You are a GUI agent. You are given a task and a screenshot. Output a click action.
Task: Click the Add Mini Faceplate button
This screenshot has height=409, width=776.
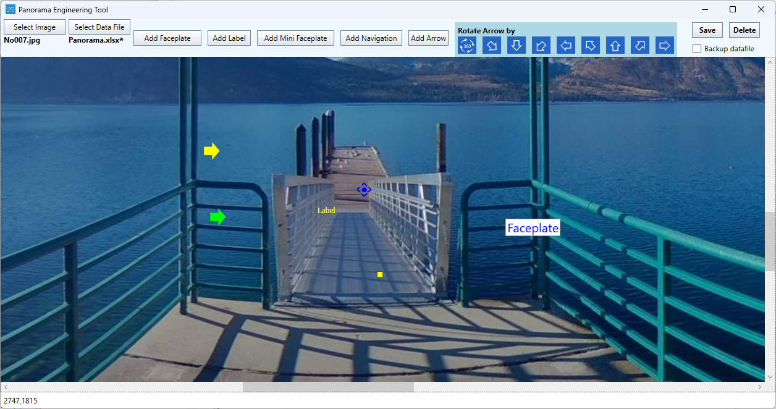coord(295,38)
